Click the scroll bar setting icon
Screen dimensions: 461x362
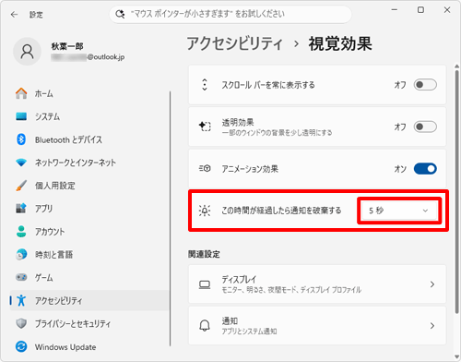pyautogui.click(x=205, y=85)
